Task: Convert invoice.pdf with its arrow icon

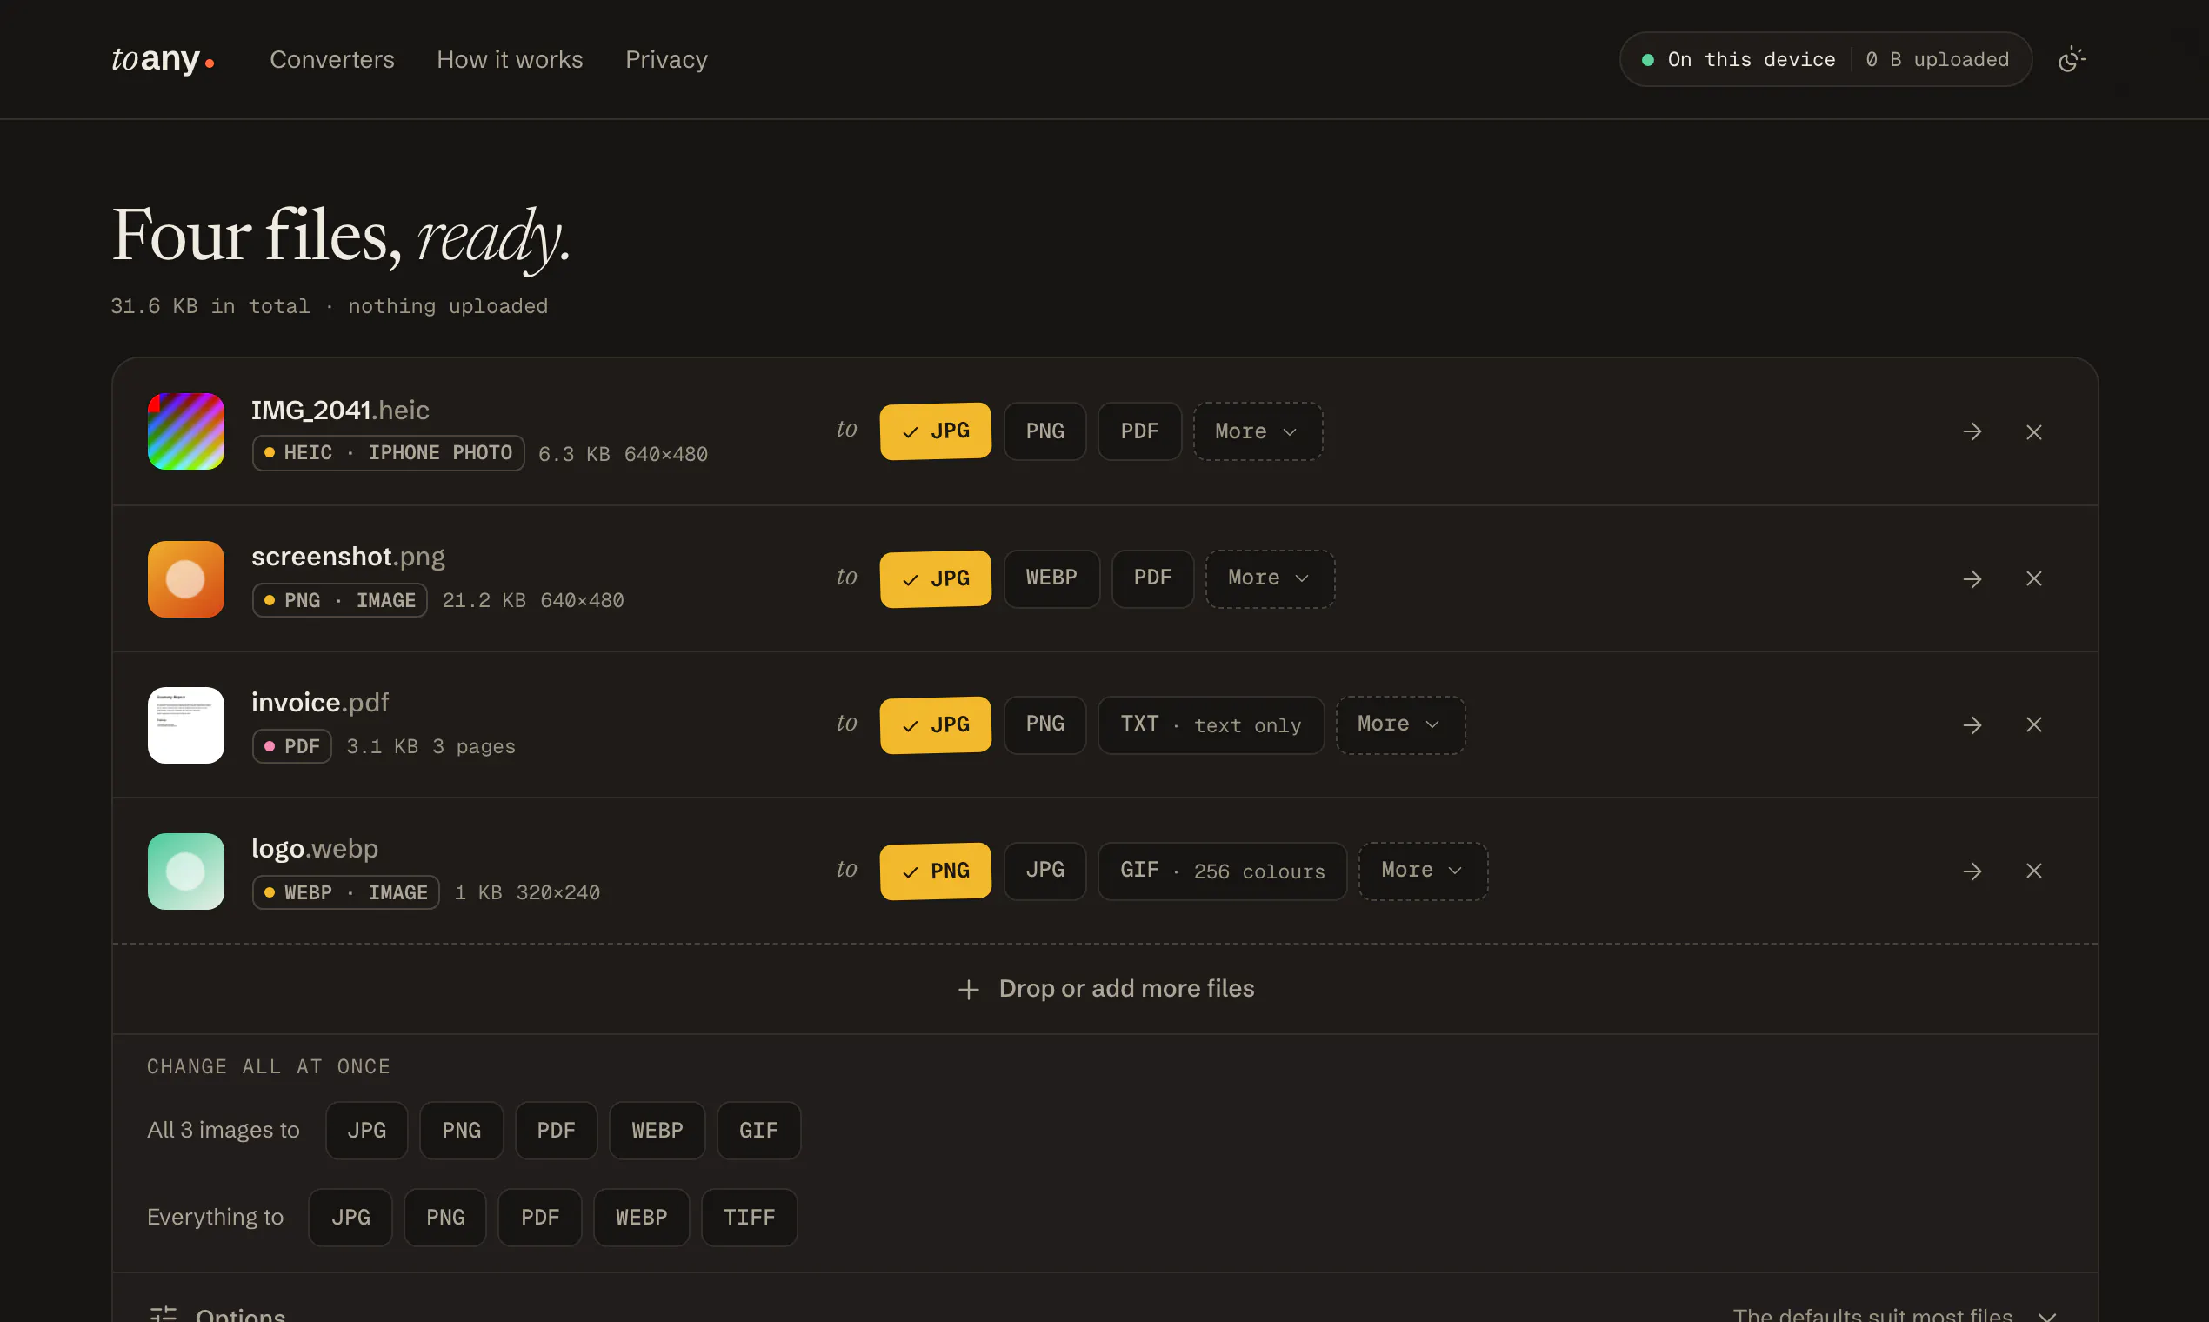Action: 1972,725
